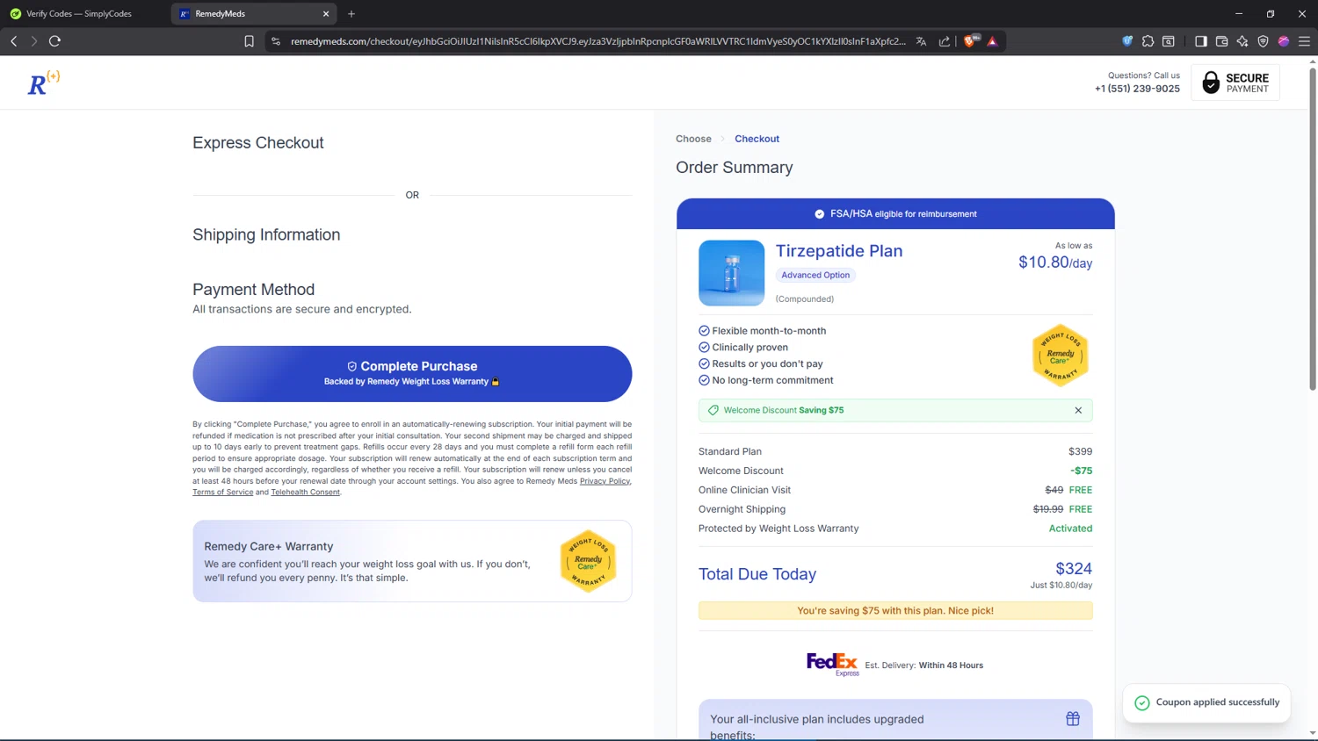1318x741 pixels.
Task: Click the address bar URL field
Action: [x=597, y=41]
